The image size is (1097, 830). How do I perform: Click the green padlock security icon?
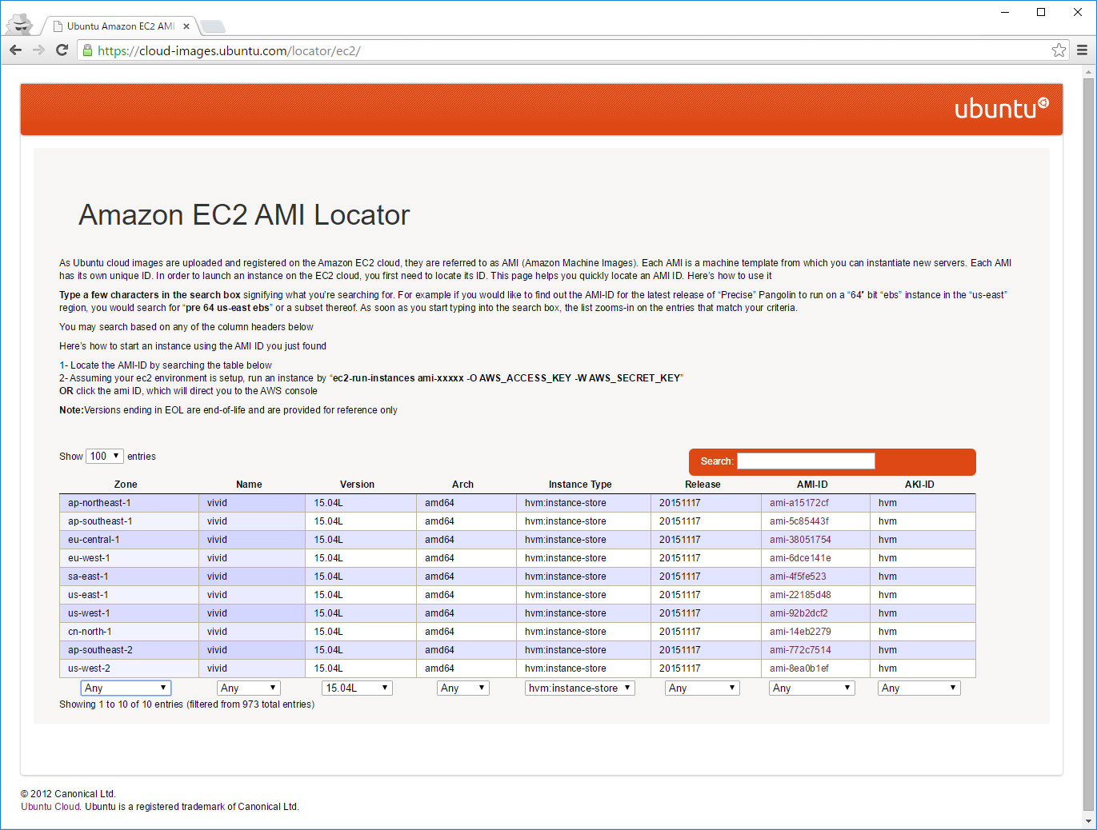click(x=88, y=50)
